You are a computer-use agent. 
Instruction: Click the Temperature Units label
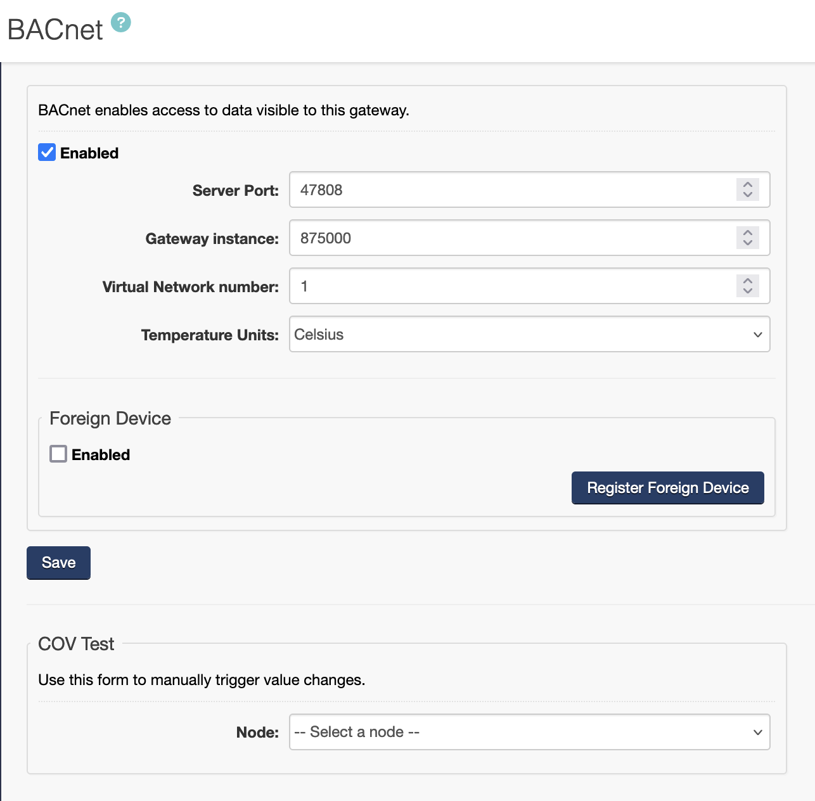pos(210,335)
